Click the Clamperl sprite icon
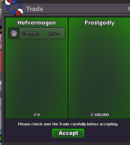This screenshot has width=130, height=145. pos(14,33)
